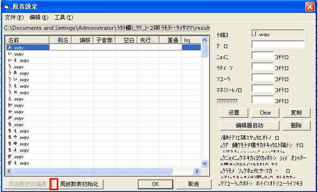This screenshot has width=318, height=192.
Task: Click the file name field showing .wav
Action: 278,33
